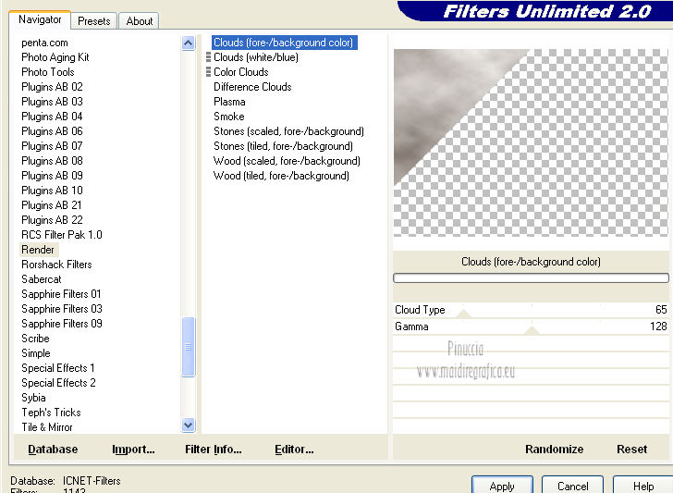Viewport: 673px width, 493px height.
Task: Open the Editor... button
Action: [294, 450]
